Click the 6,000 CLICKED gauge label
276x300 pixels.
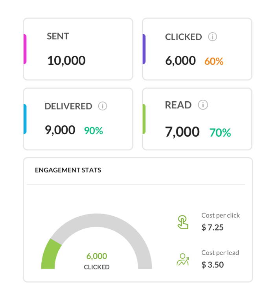coord(97,261)
